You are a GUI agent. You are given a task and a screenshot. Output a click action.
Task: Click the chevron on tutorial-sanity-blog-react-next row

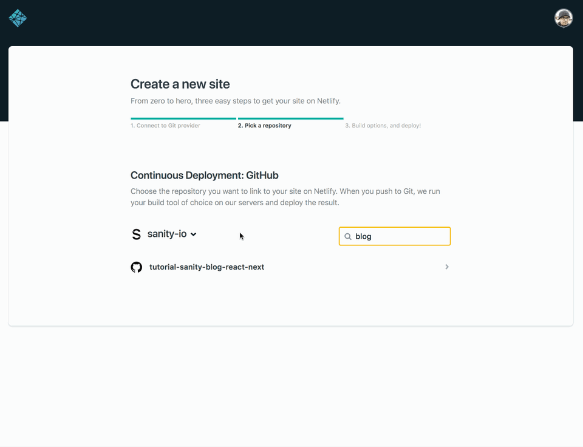(x=447, y=267)
